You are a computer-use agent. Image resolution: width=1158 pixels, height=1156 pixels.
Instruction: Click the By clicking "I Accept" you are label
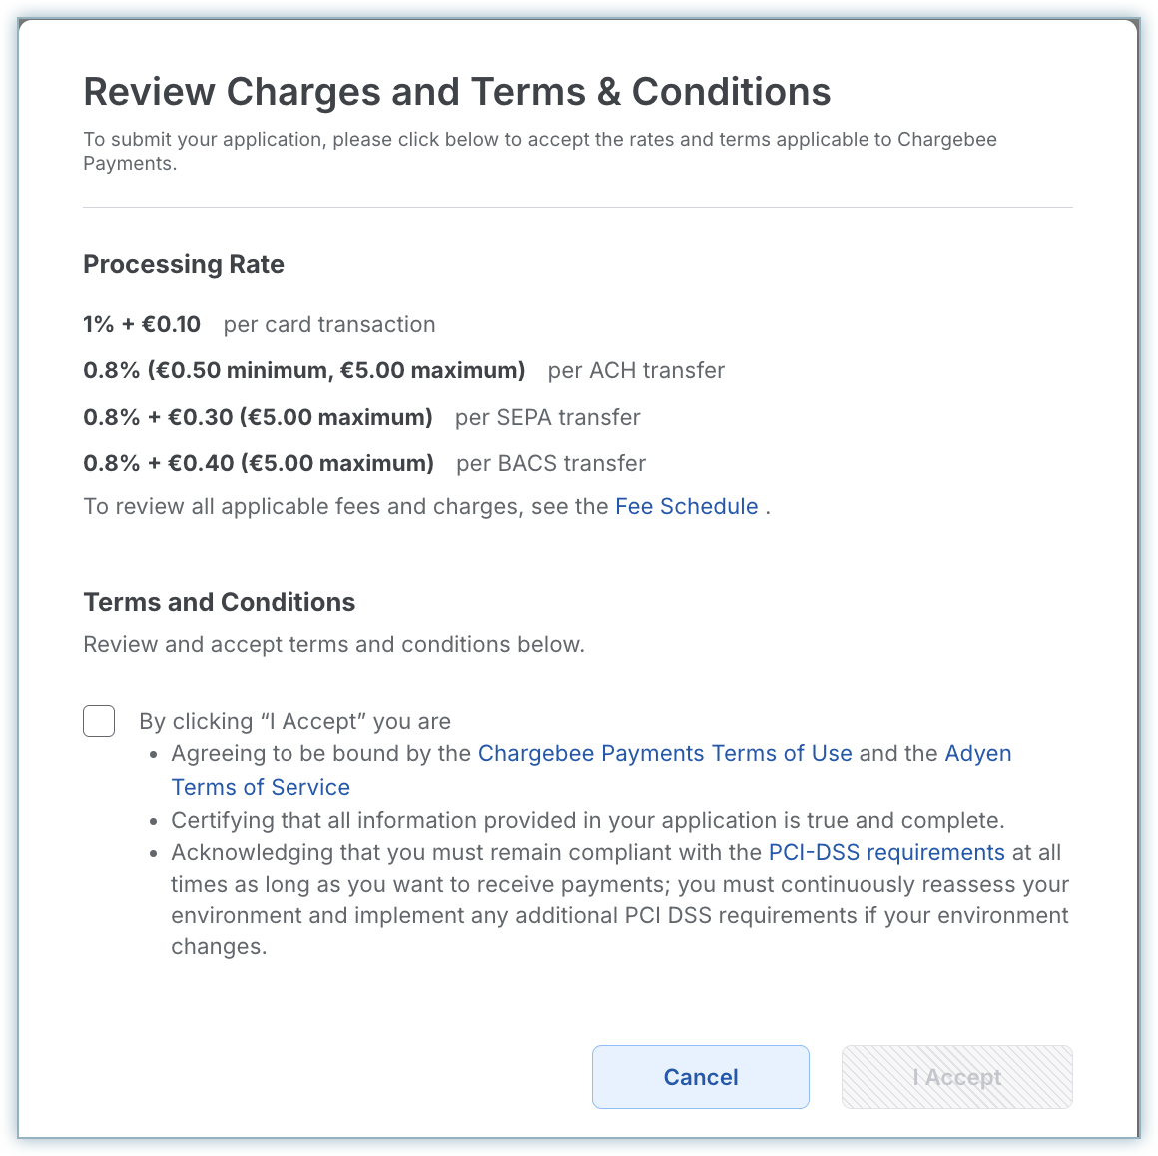pyautogui.click(x=294, y=721)
